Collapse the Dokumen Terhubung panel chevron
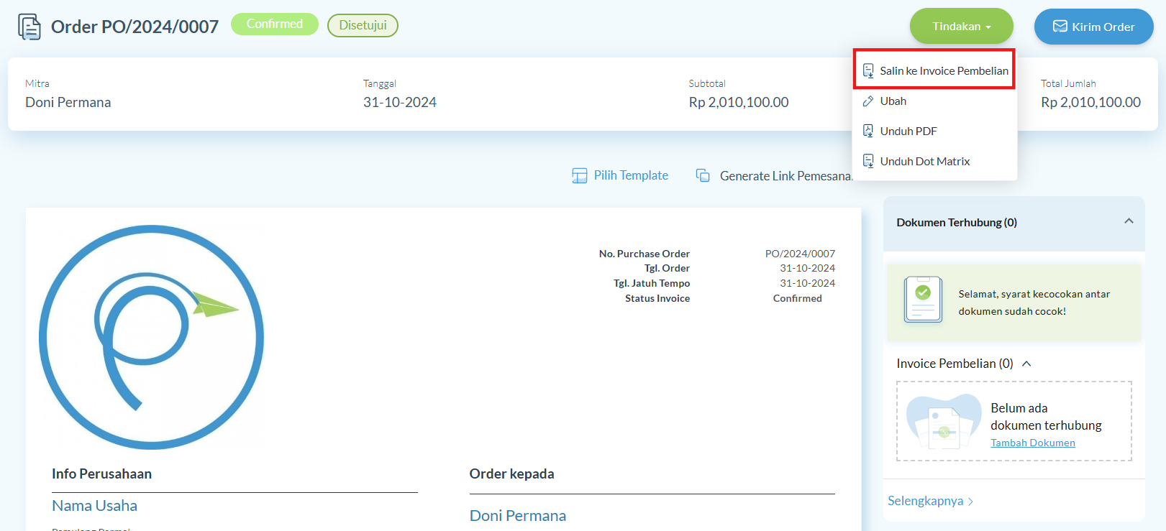The image size is (1166, 531). (x=1129, y=221)
